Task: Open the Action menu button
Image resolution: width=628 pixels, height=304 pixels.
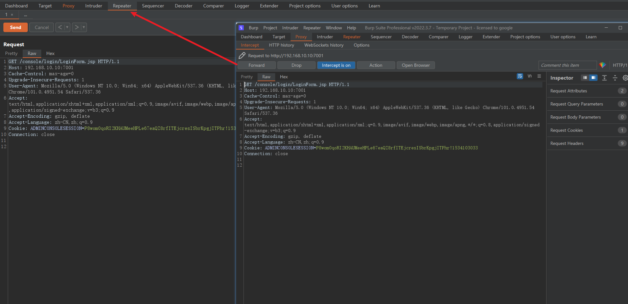Action: point(376,65)
